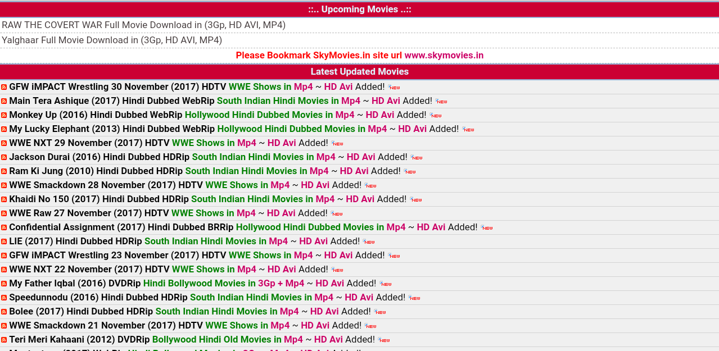Open WWE Smackdown 21 November (2017) HDTV
Screen dimensions: 719x351
(x=106, y=326)
